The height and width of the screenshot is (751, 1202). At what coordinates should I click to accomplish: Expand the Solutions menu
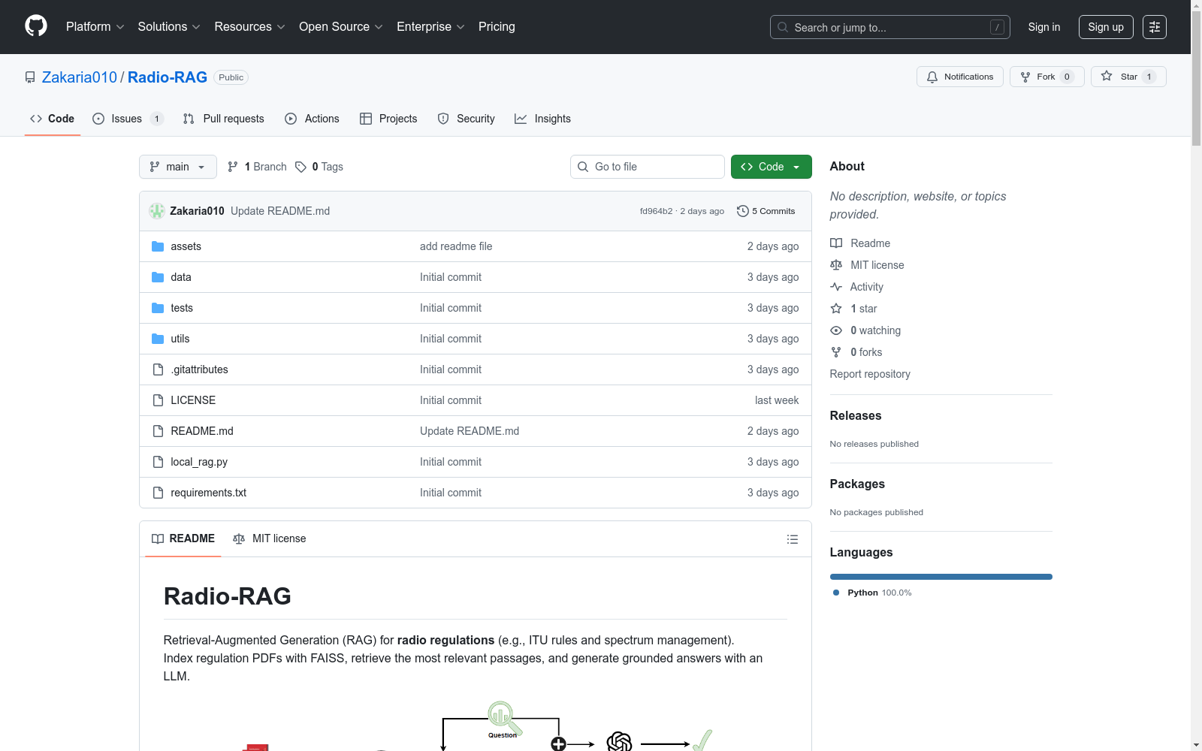pyautogui.click(x=169, y=27)
